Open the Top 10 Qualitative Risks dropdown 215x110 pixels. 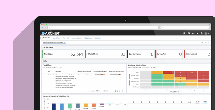pyautogui.click(x=51, y=68)
